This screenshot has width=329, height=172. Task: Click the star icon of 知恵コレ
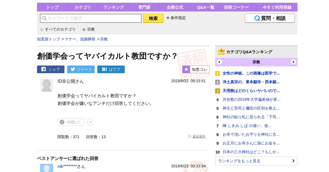(186, 69)
